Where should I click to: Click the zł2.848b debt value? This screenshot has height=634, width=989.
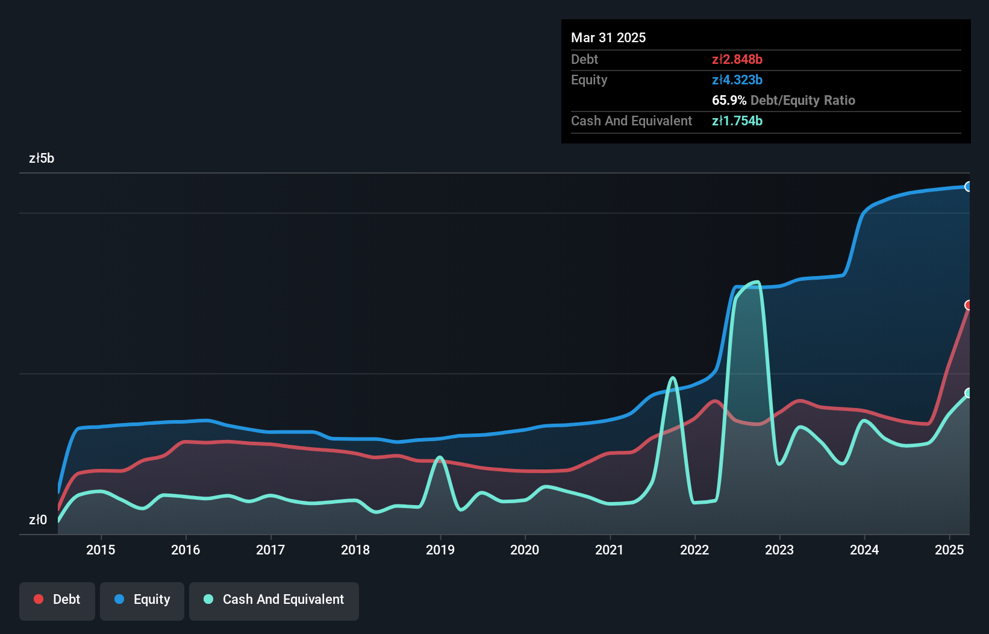pos(737,59)
